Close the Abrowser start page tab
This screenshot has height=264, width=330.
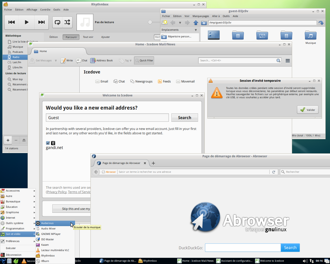(x=145, y=163)
